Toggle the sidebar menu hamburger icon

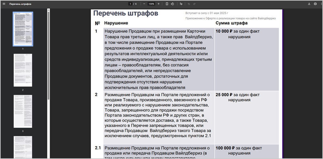(x=4, y=4)
